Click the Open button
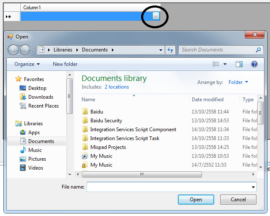This screenshot has width=270, height=216. pyautogui.click(x=196, y=200)
